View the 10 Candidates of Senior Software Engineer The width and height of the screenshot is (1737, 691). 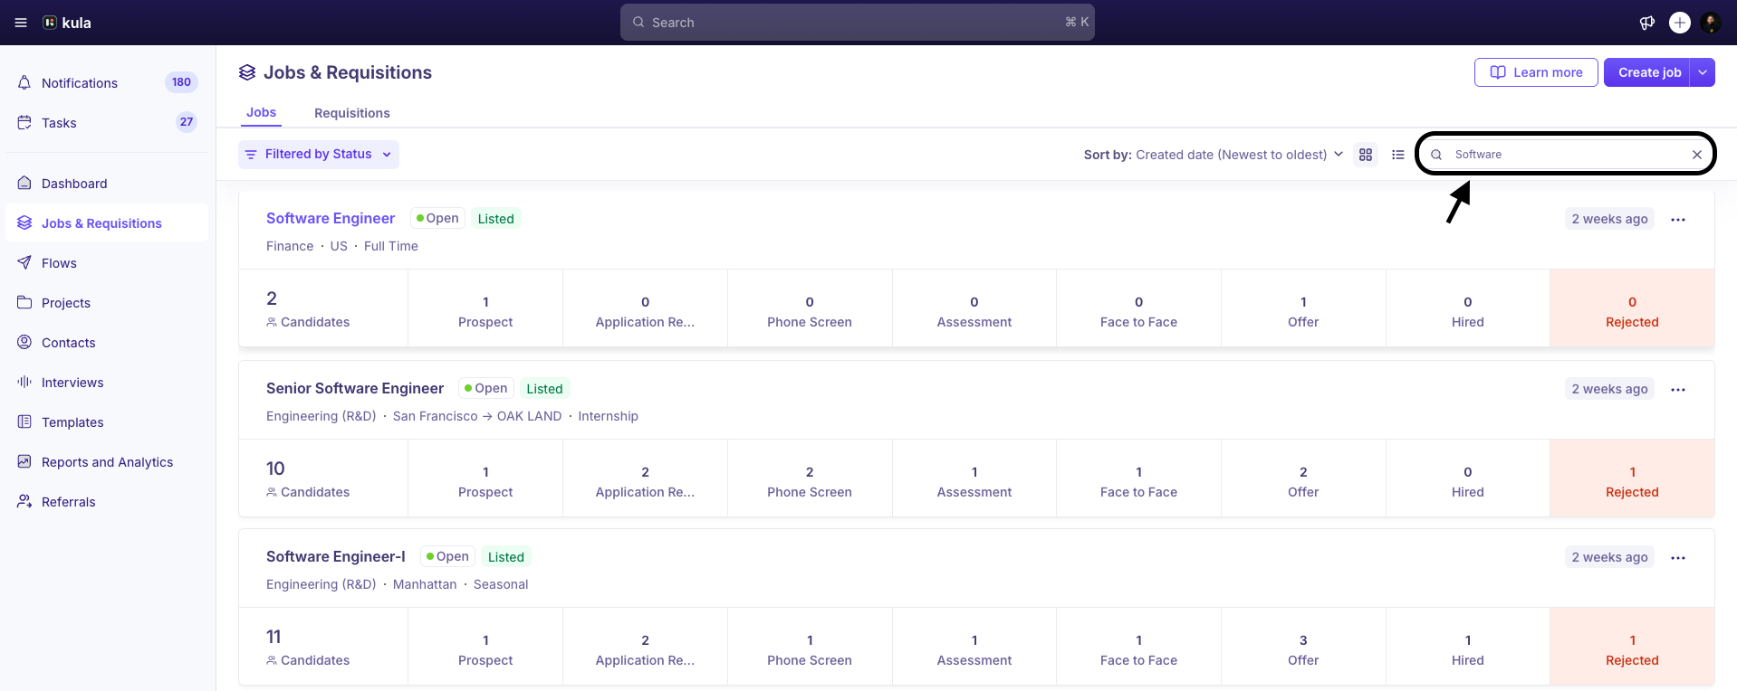pos(323,478)
